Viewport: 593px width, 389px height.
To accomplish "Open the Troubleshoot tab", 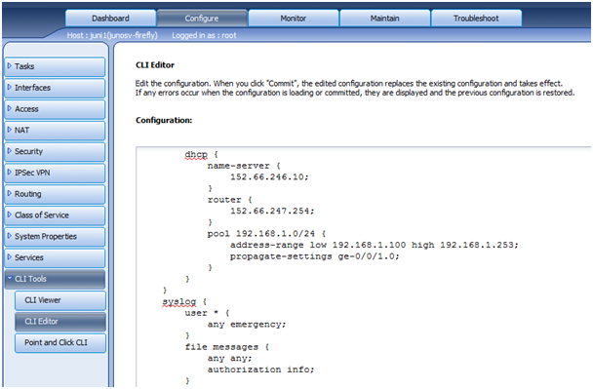I will [x=477, y=19].
